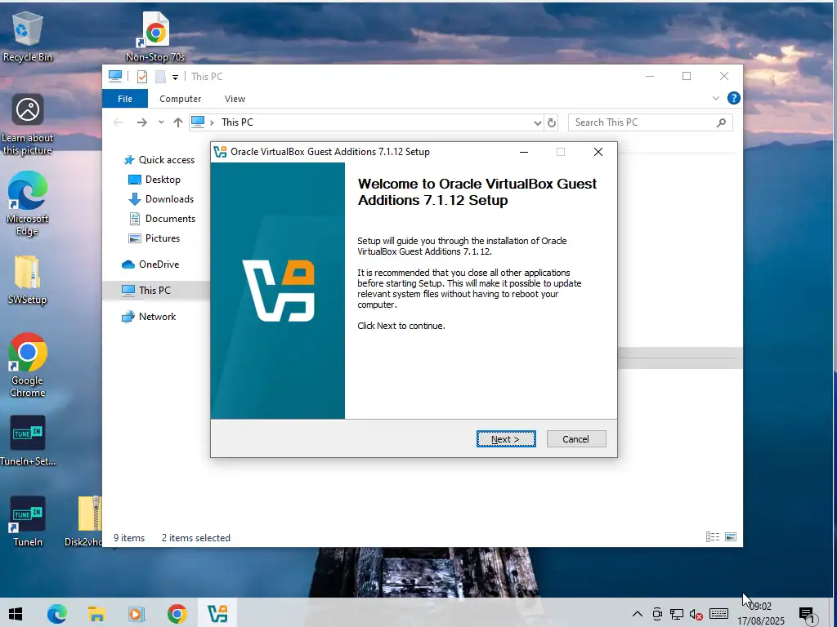Image resolution: width=837 pixels, height=627 pixels.
Task: Switch to large thumbnails view icon
Action: pos(731,537)
